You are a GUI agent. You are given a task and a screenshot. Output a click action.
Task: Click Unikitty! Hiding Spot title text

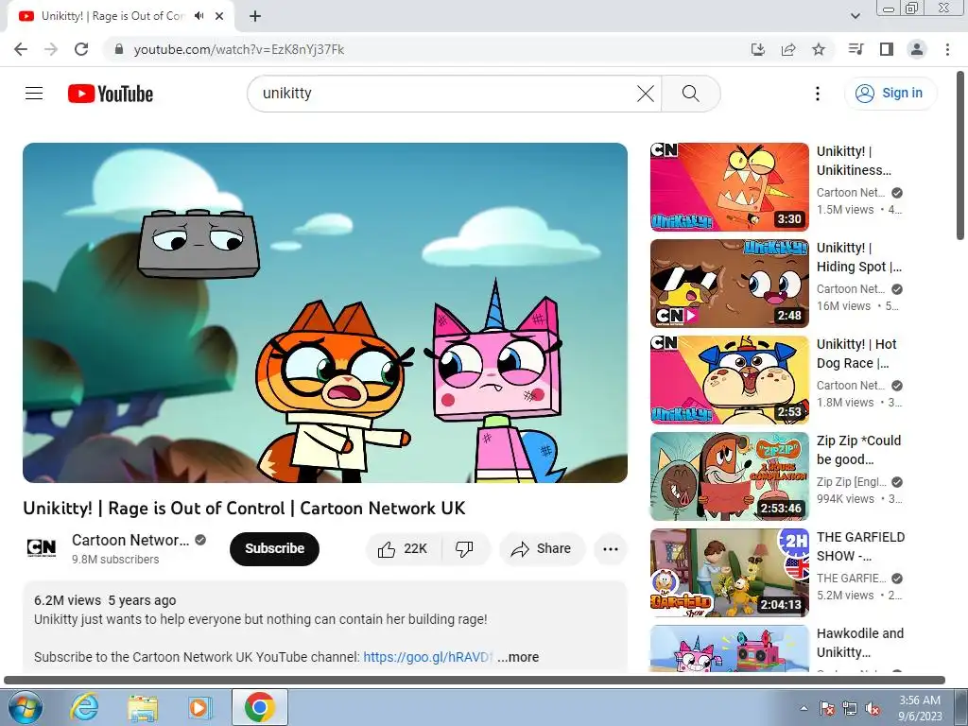[x=858, y=257]
